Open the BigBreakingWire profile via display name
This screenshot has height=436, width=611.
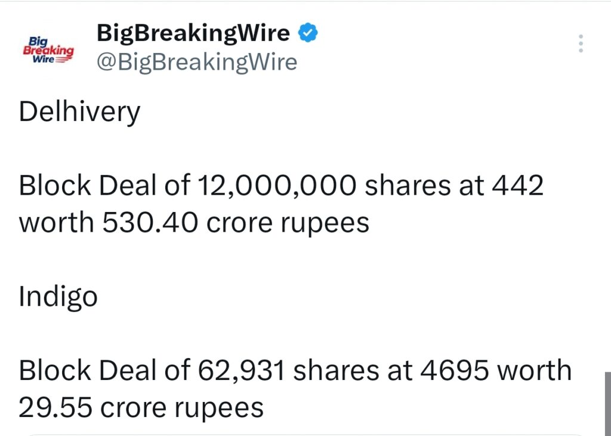point(192,32)
